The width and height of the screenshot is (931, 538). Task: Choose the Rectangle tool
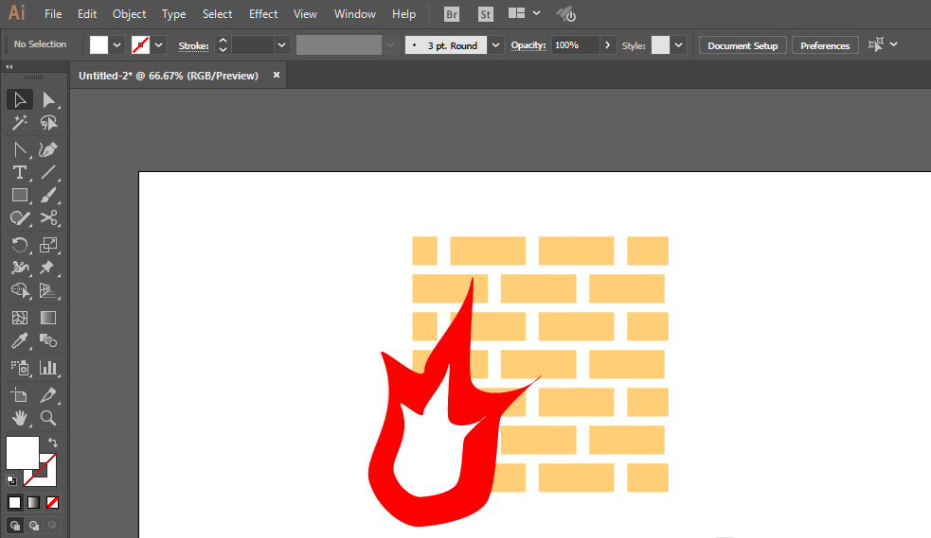[x=20, y=195]
